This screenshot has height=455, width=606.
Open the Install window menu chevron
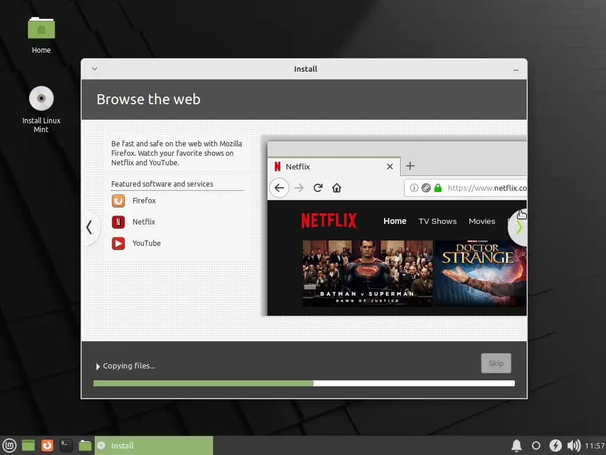[95, 69]
